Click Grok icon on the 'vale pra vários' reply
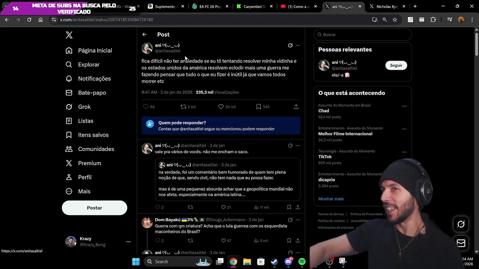Image resolution: width=479 pixels, height=269 pixels. coord(290,146)
